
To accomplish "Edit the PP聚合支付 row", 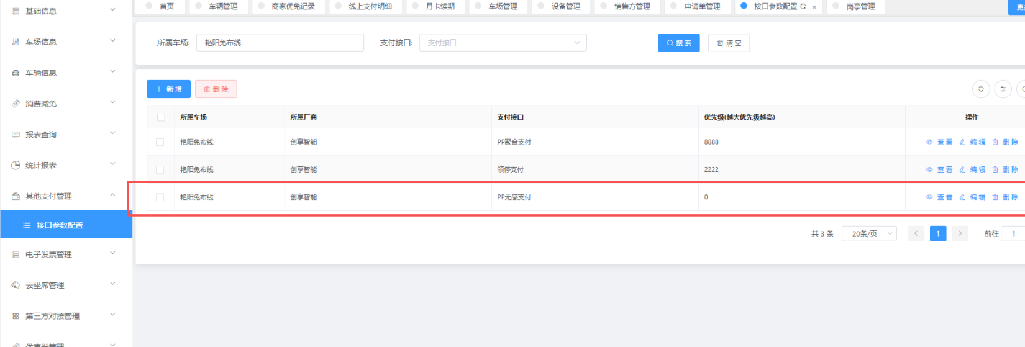I will [972, 142].
